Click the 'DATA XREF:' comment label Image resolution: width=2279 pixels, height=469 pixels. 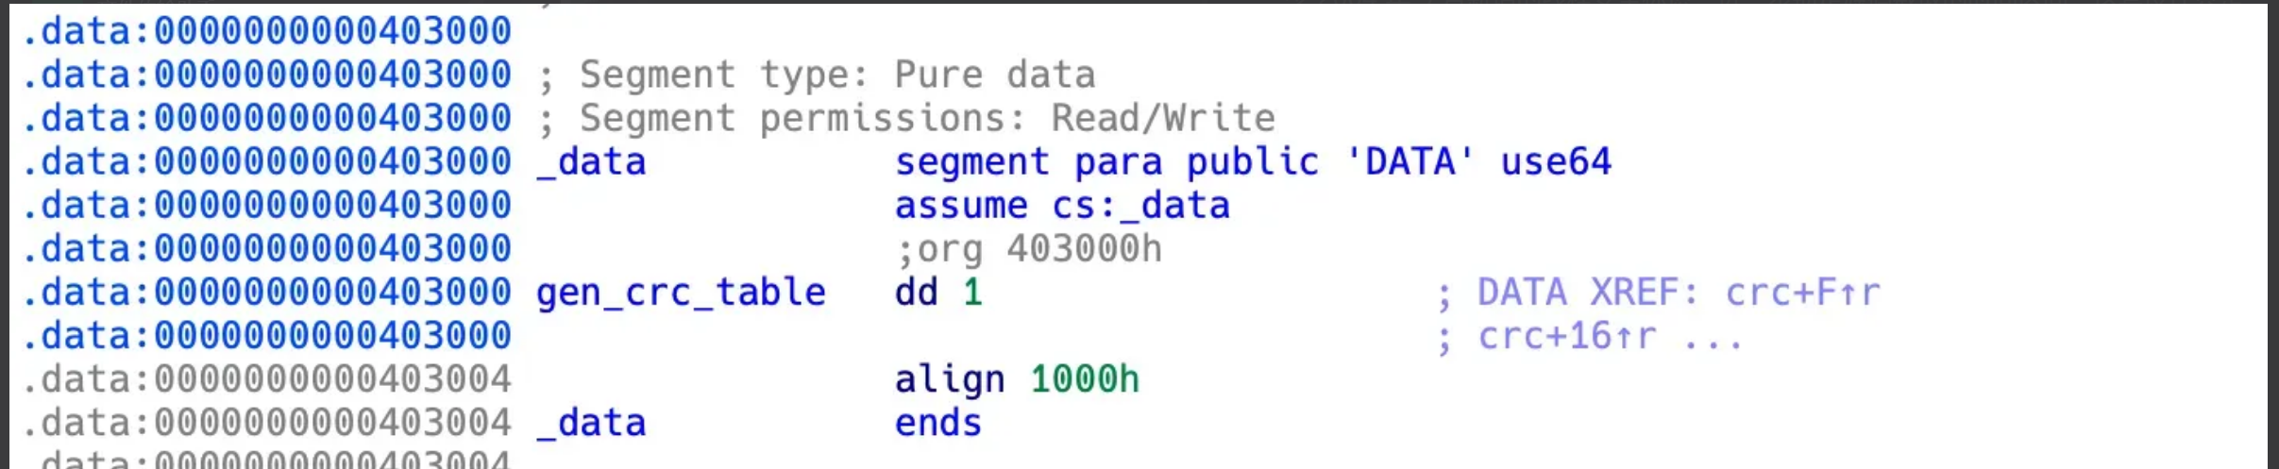pos(1588,293)
